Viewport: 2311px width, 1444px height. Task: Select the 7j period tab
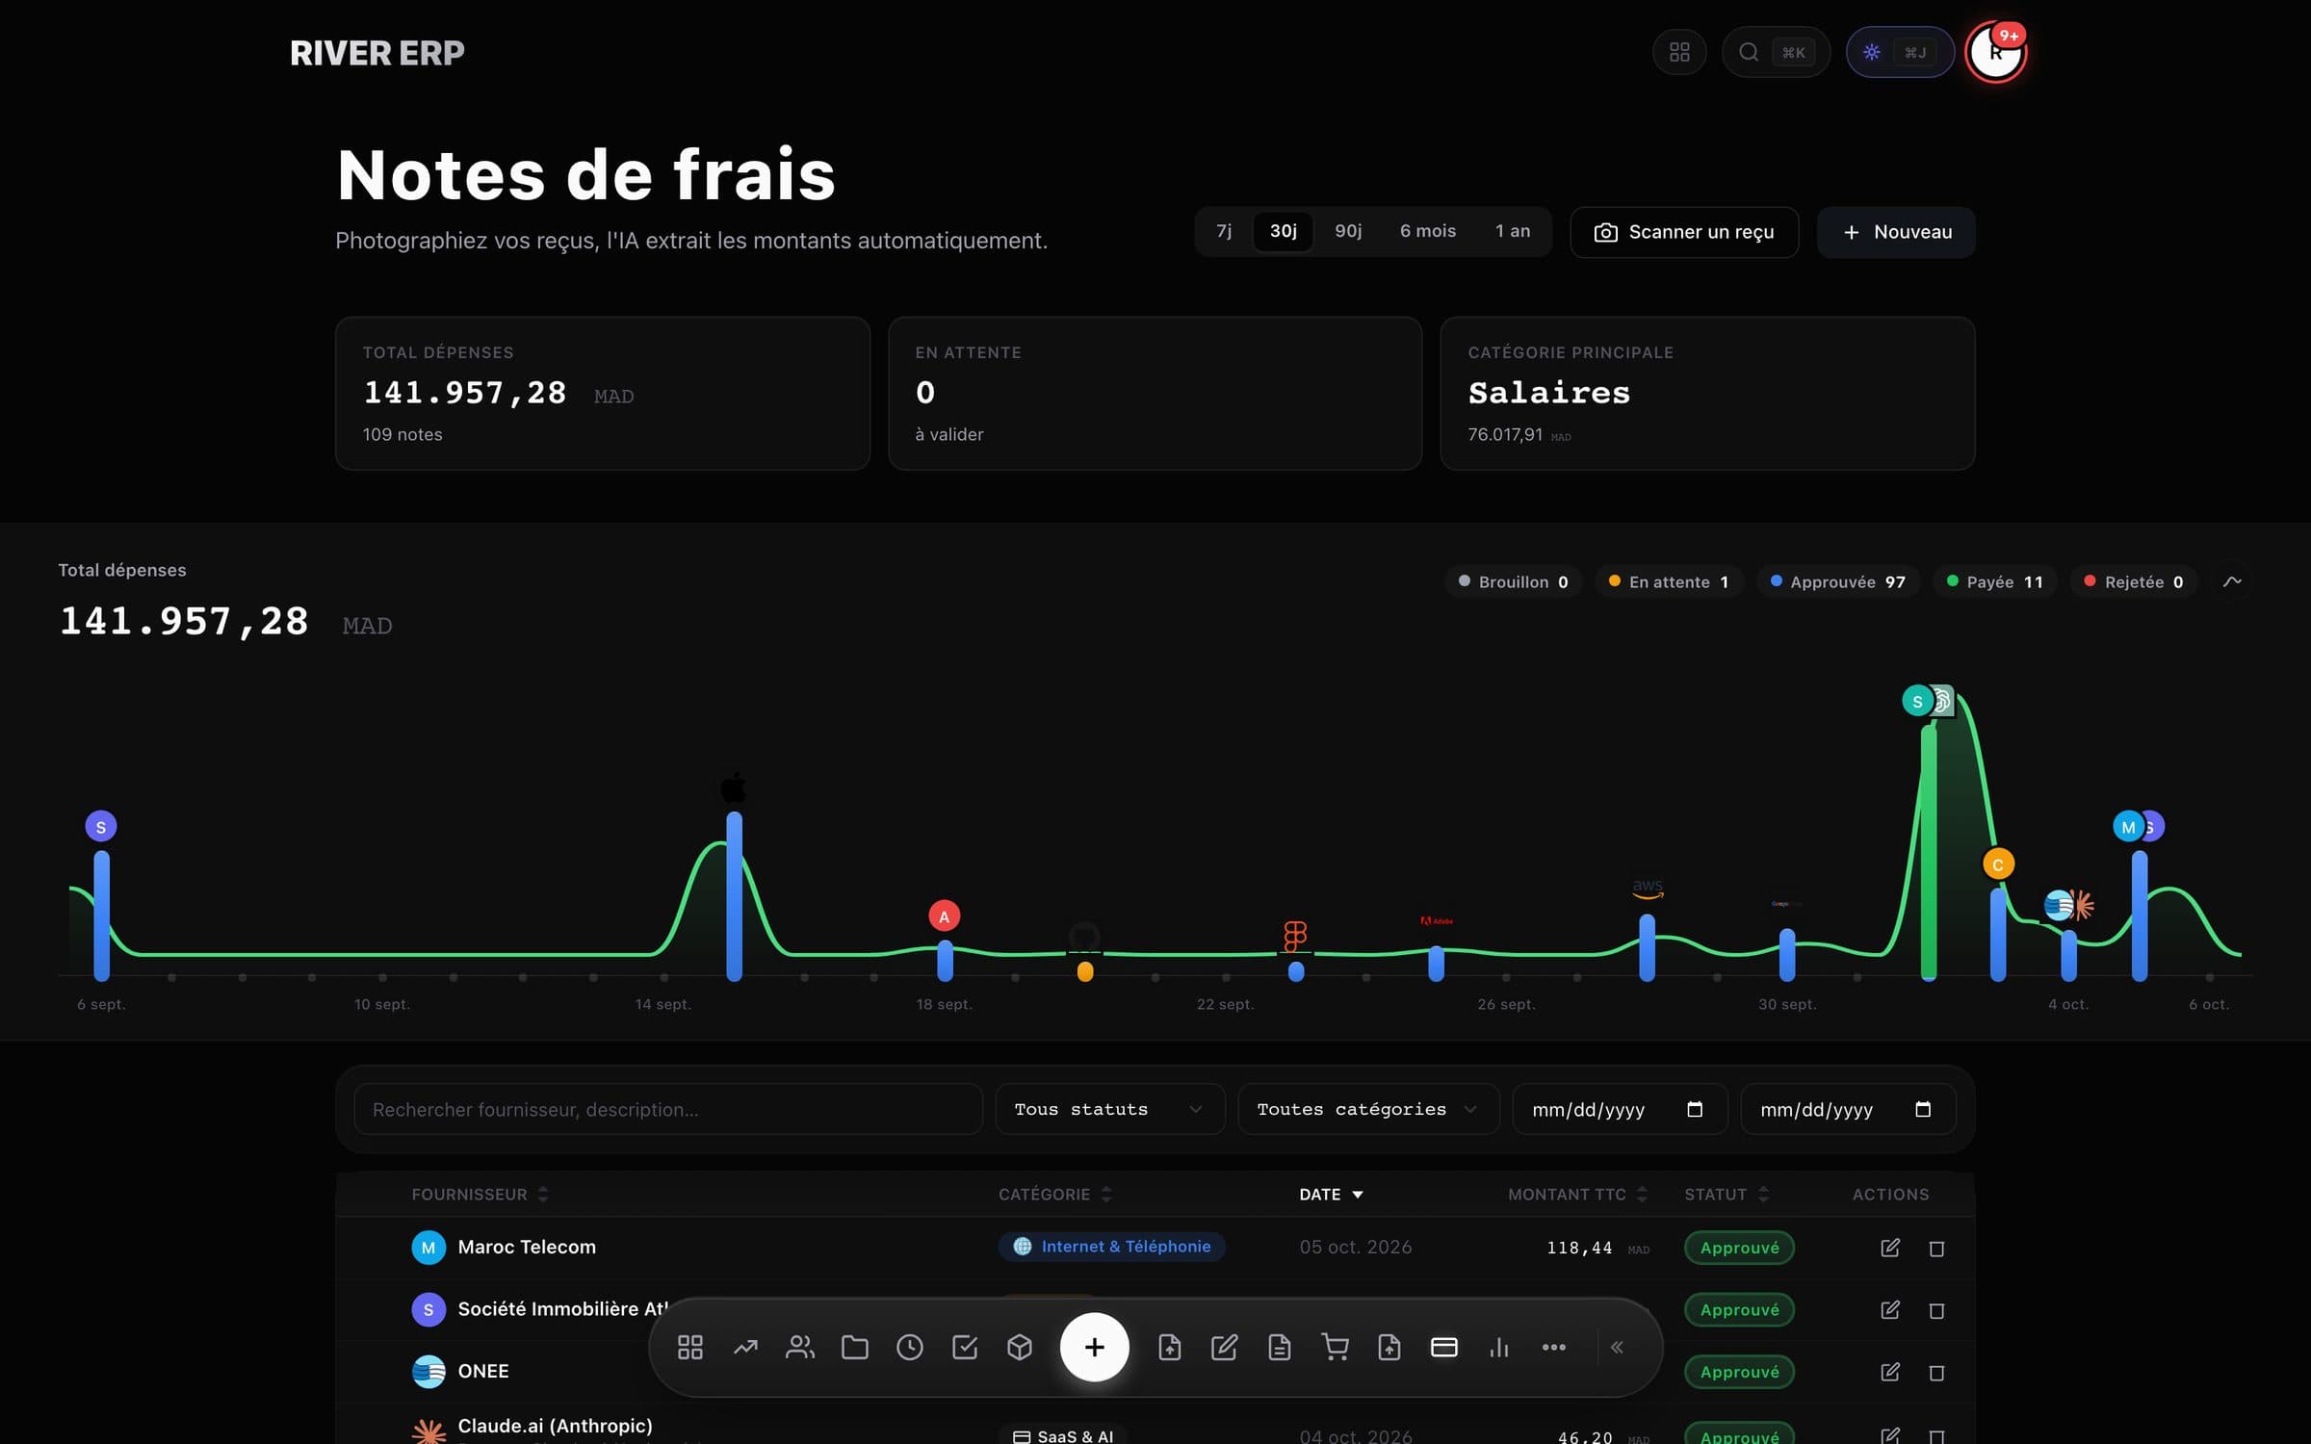point(1224,231)
